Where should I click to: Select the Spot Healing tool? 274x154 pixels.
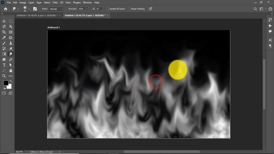coord(11,38)
